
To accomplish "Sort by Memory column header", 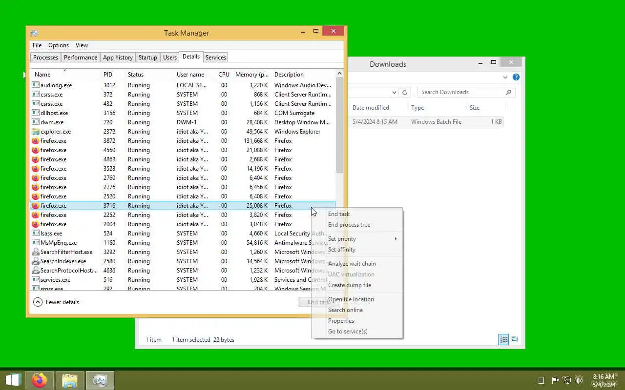I will point(251,75).
